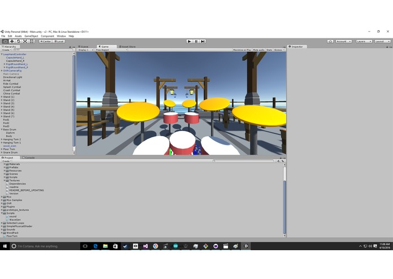Click the Unity icon in the taskbar

coord(246,246)
